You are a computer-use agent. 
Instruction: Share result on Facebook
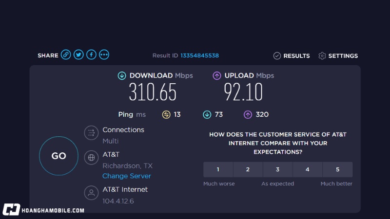pos(91,55)
